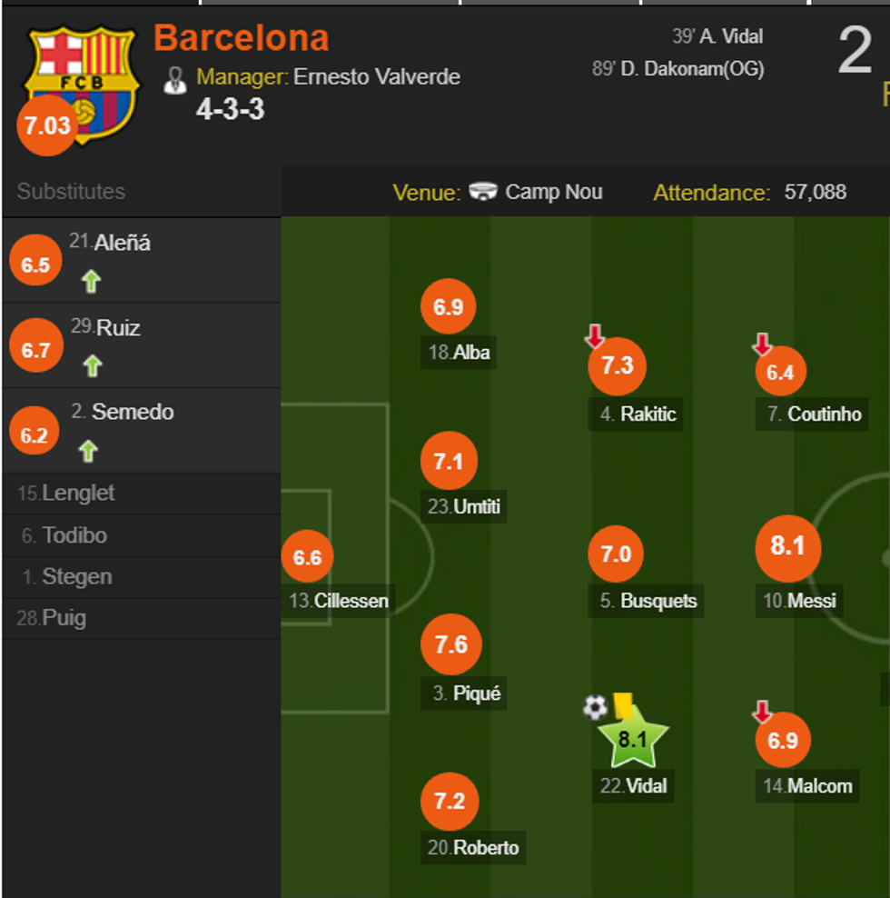
Task: Open Ernesto Valverde manager link
Action: [x=376, y=76]
